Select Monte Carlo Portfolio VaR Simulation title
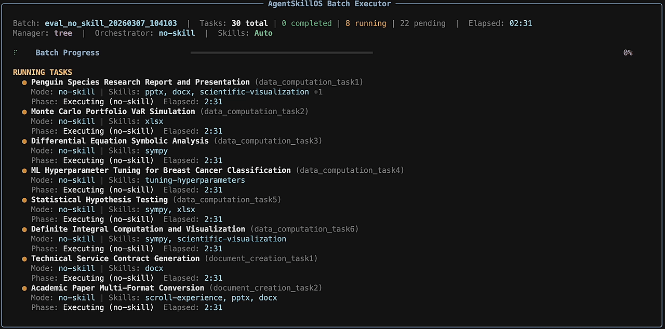Viewport: 665px width, 329px height. (x=113, y=112)
